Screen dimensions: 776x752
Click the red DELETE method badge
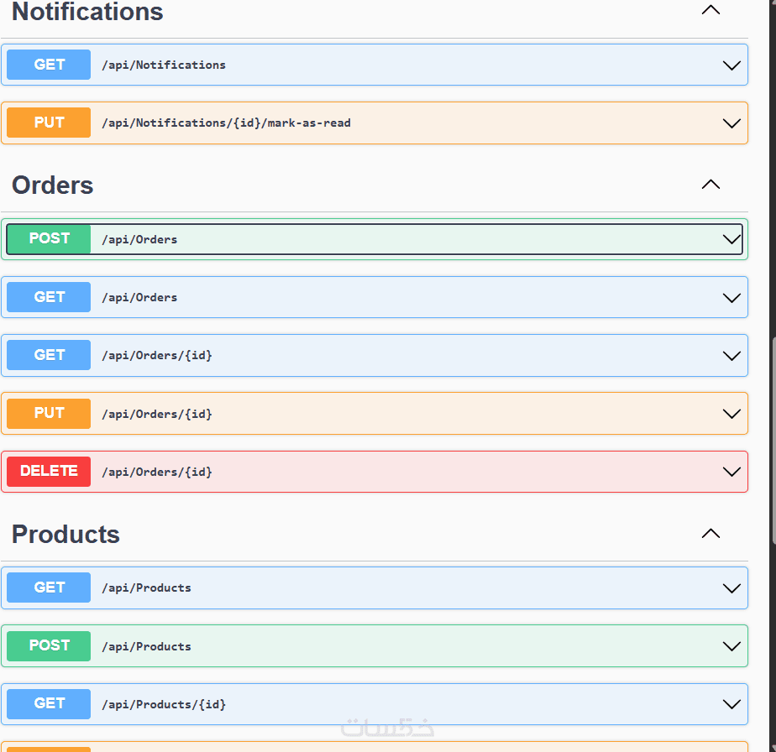tap(49, 471)
